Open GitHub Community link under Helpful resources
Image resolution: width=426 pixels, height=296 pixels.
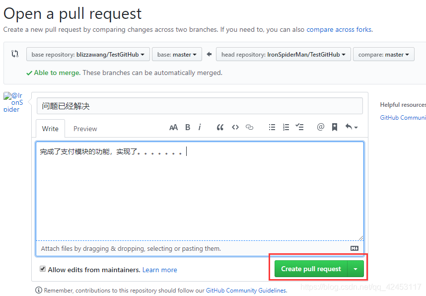click(403, 117)
